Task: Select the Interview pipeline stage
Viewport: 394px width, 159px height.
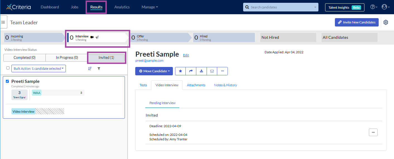Action: coord(98,38)
